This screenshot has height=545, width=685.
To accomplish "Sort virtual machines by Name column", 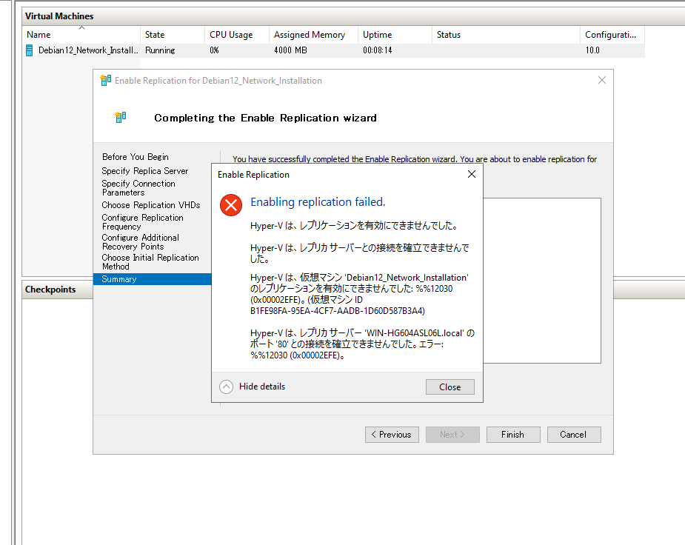I will 81,35.
